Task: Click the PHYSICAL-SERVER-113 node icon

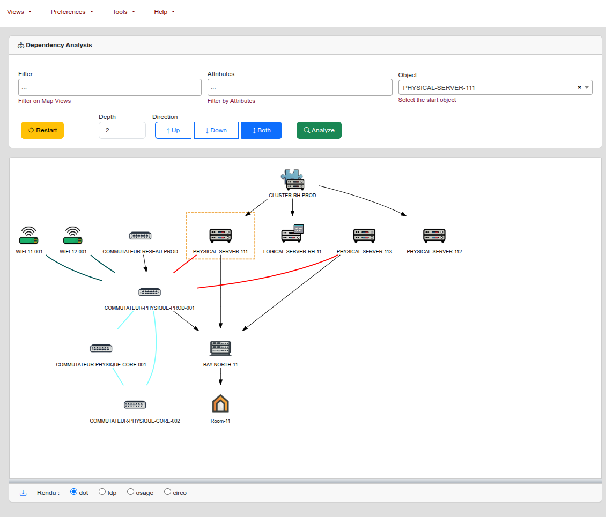Action: click(x=364, y=235)
